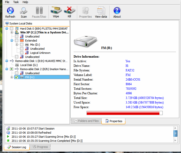Tick the Hard Disk 0 checkbox
Viewport: 181px width, 153px height.
coord(11,28)
